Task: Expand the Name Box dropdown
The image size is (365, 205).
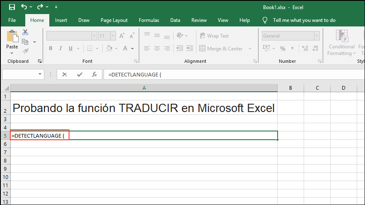Action: [x=40, y=74]
